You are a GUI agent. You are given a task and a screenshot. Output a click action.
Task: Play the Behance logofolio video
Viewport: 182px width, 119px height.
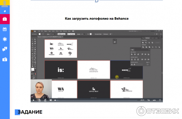(x=34, y=100)
